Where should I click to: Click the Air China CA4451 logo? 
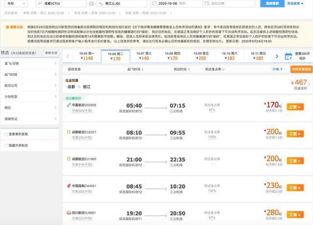point(69,186)
